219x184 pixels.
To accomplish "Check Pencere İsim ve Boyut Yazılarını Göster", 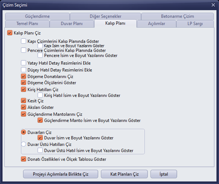I will tap(40, 55).
